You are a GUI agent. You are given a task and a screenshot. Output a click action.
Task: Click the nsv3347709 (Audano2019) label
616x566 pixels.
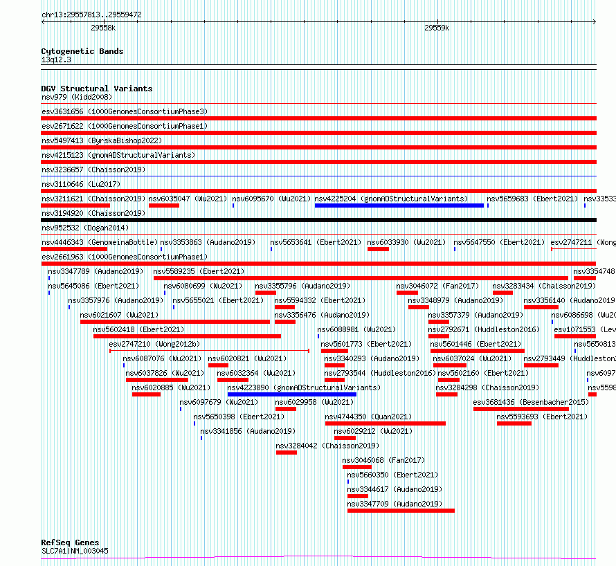pyautogui.click(x=395, y=504)
